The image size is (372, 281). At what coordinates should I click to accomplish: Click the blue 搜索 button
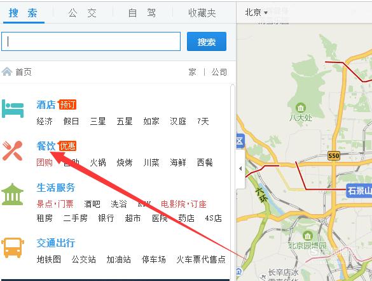[x=207, y=41]
